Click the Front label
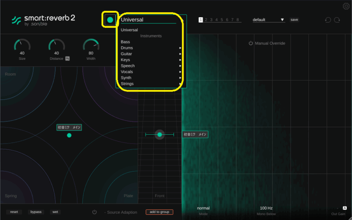 pyautogui.click(x=160, y=196)
